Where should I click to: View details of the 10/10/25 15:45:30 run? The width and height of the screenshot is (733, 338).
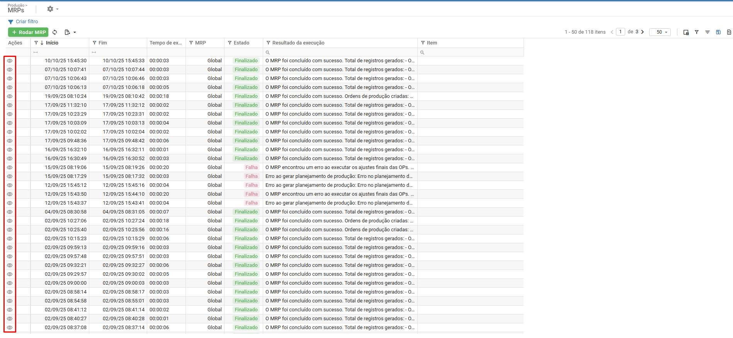(10, 61)
